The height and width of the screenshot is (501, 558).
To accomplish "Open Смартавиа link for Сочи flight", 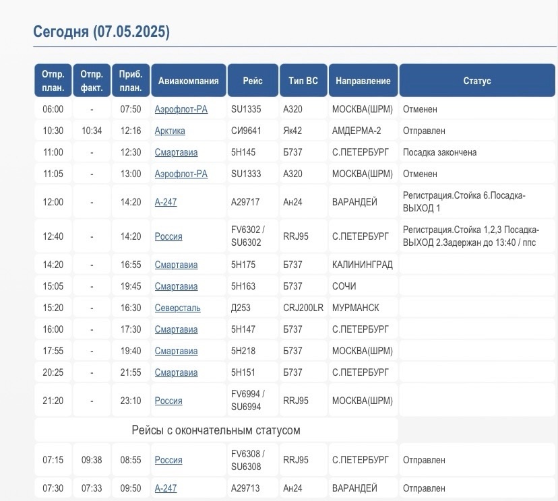I will tap(176, 286).
